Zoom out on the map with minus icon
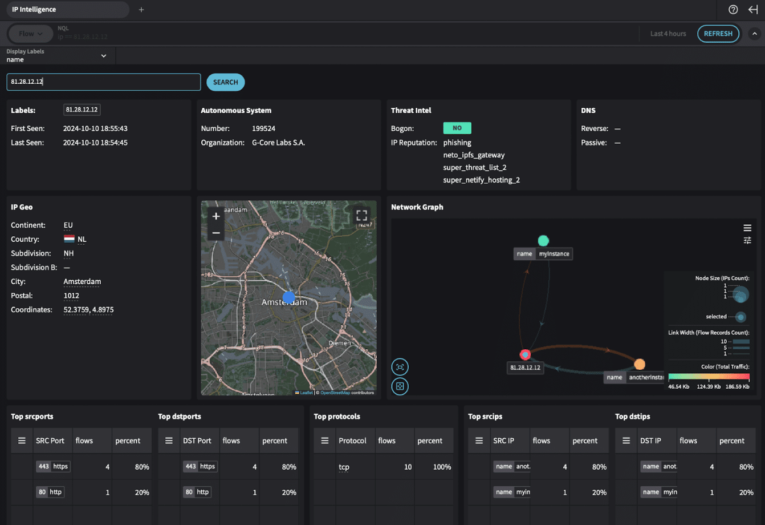The width and height of the screenshot is (765, 525). point(216,233)
